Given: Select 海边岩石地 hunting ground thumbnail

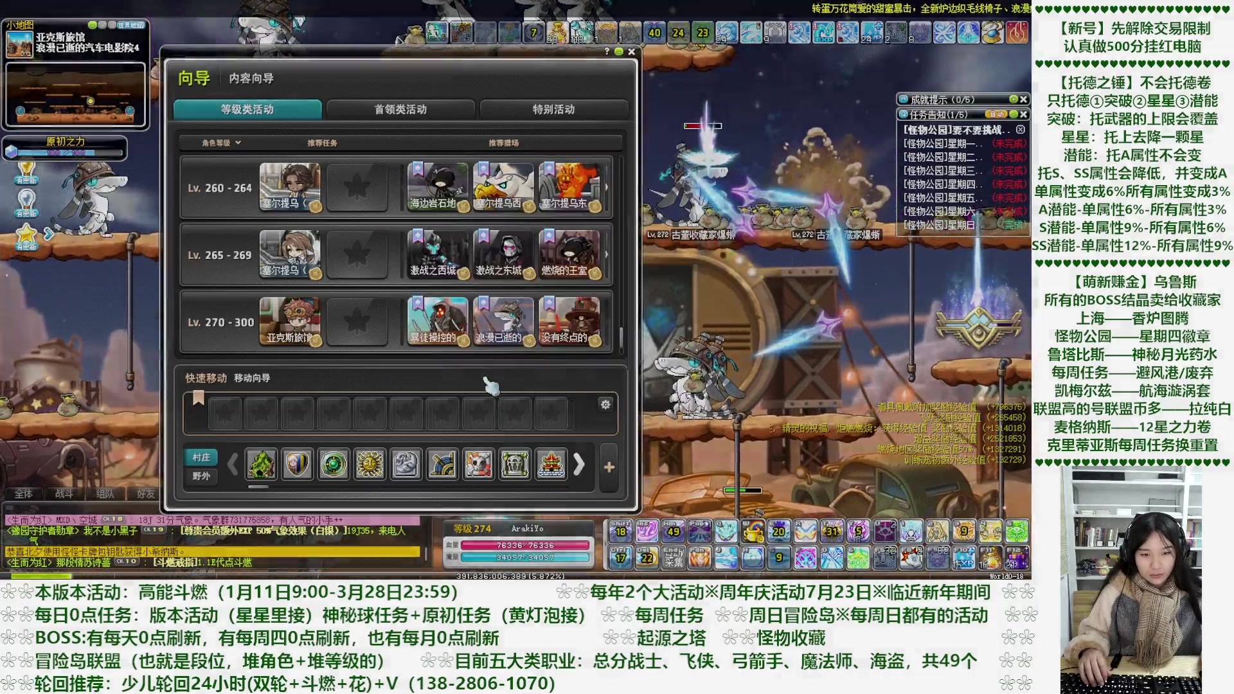Looking at the screenshot, I should coord(438,187).
